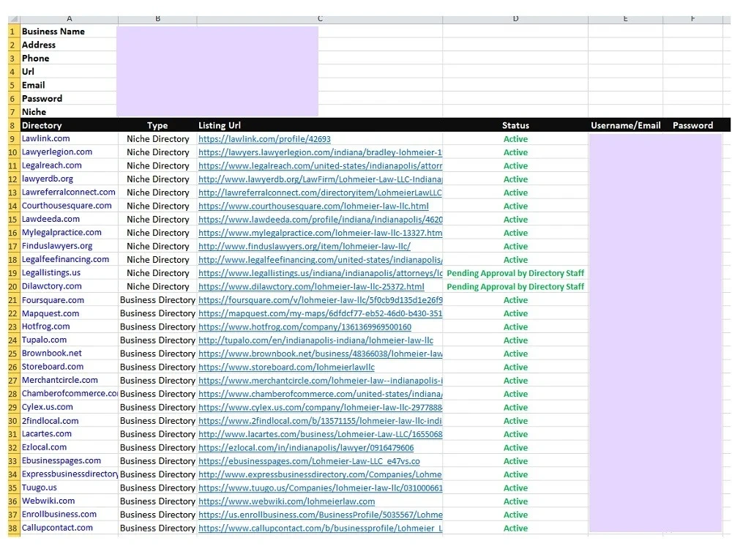
Task: Select the Legalreach.com directory cell
Action: (x=69, y=165)
